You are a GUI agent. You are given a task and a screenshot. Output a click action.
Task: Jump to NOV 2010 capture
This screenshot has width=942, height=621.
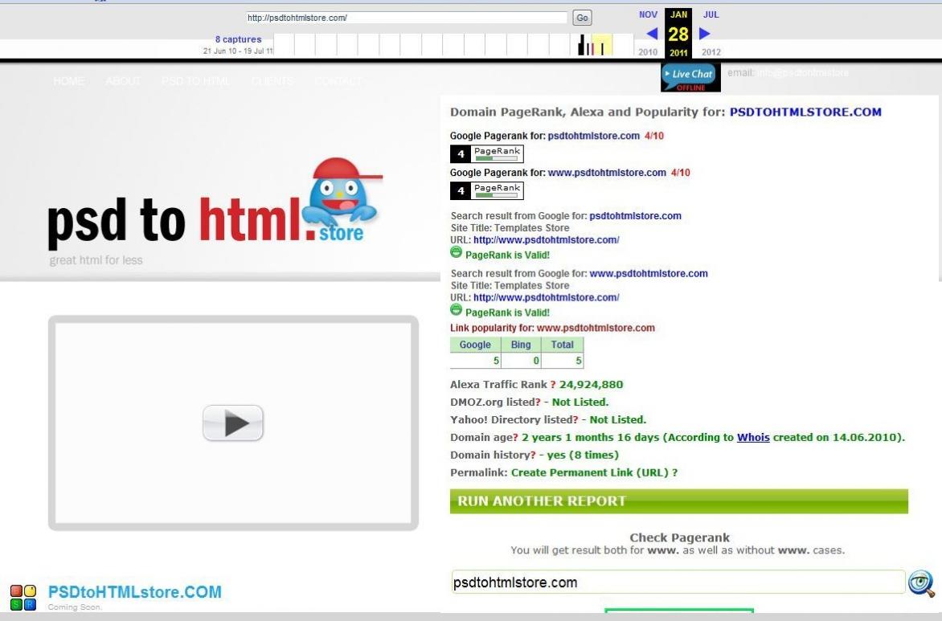648,14
